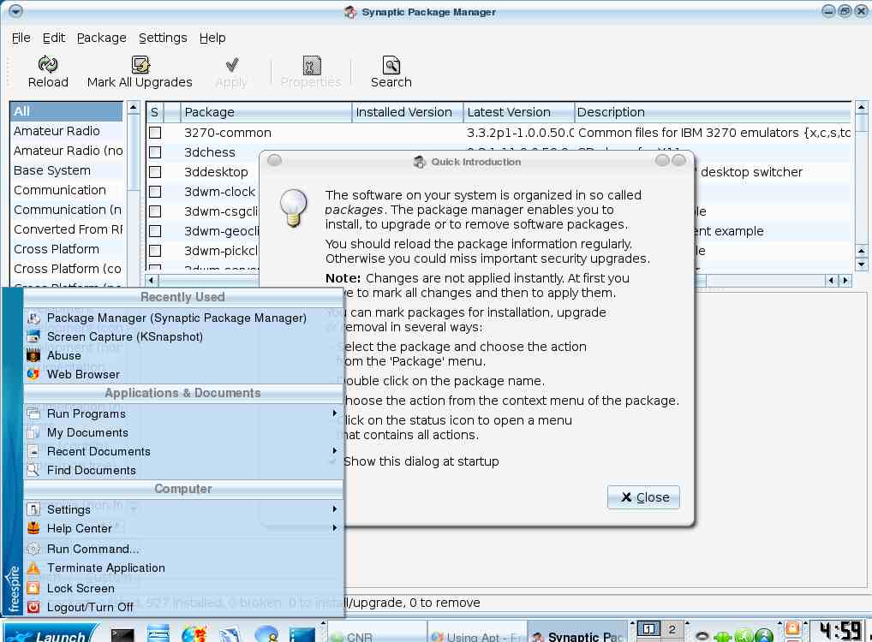Click package list horizontal scroll right arrow
The image size is (872, 642).
click(x=845, y=281)
